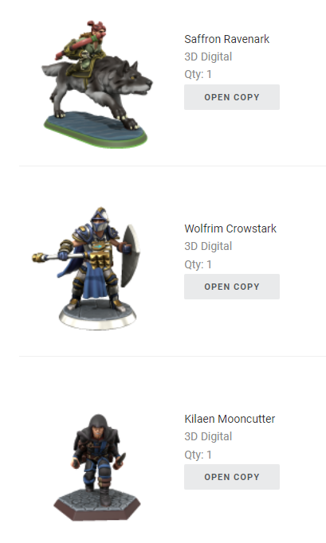Click the Qty: 1 text for Saffron Ravenark
The height and width of the screenshot is (543, 326).
198,75
